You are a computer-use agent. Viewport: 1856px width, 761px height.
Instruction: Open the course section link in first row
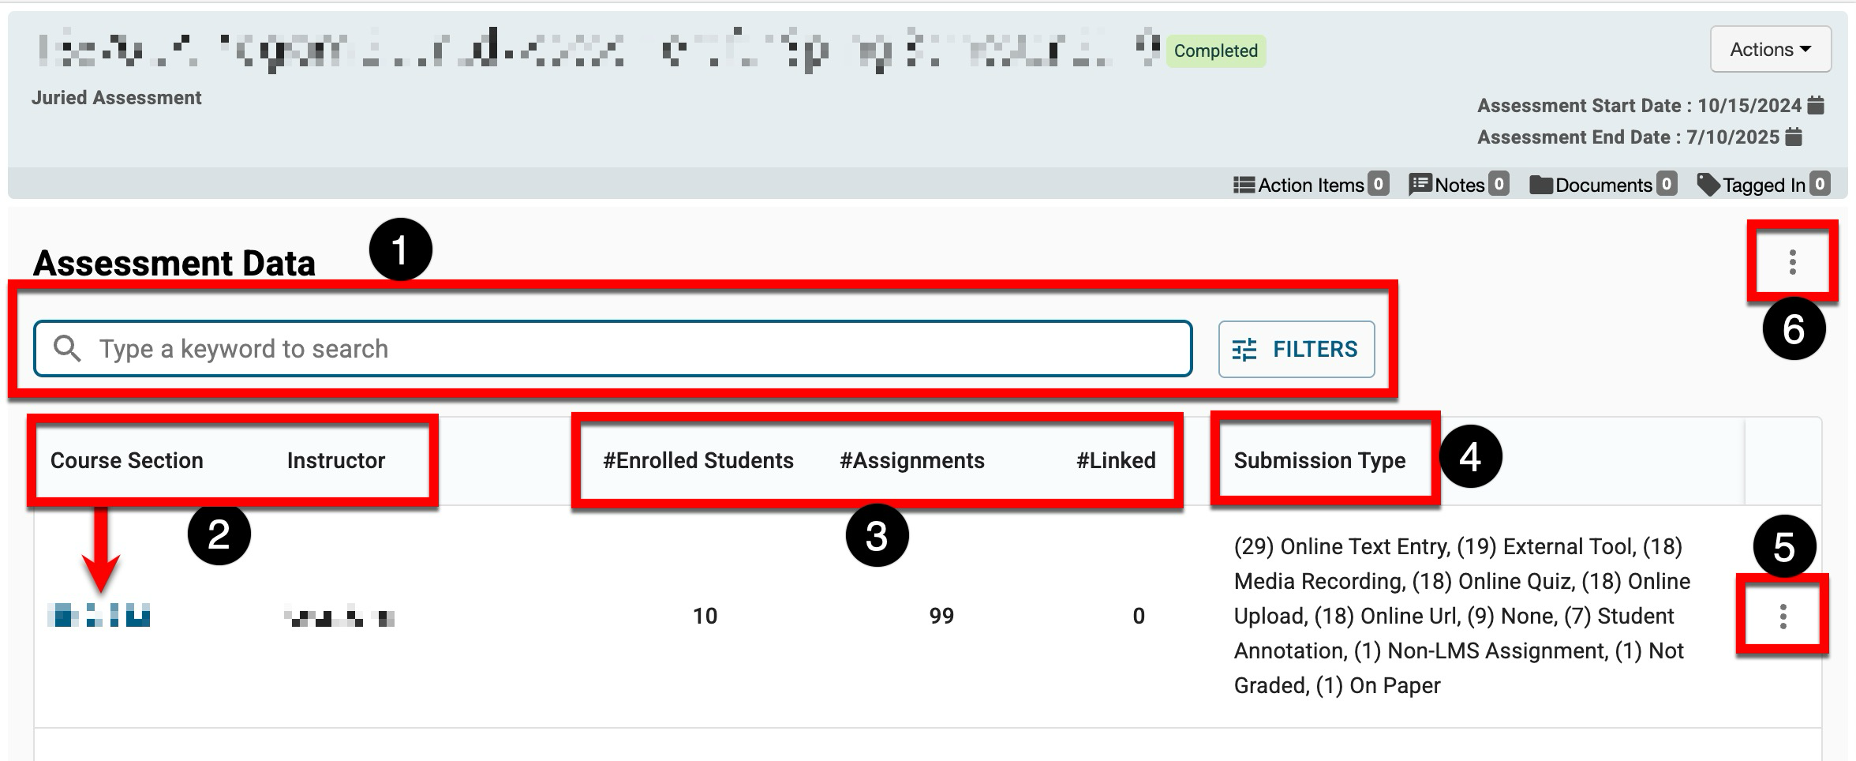point(99,615)
